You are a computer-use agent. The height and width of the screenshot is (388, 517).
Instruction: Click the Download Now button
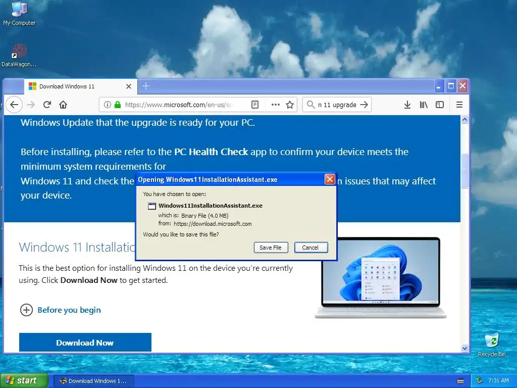(85, 343)
